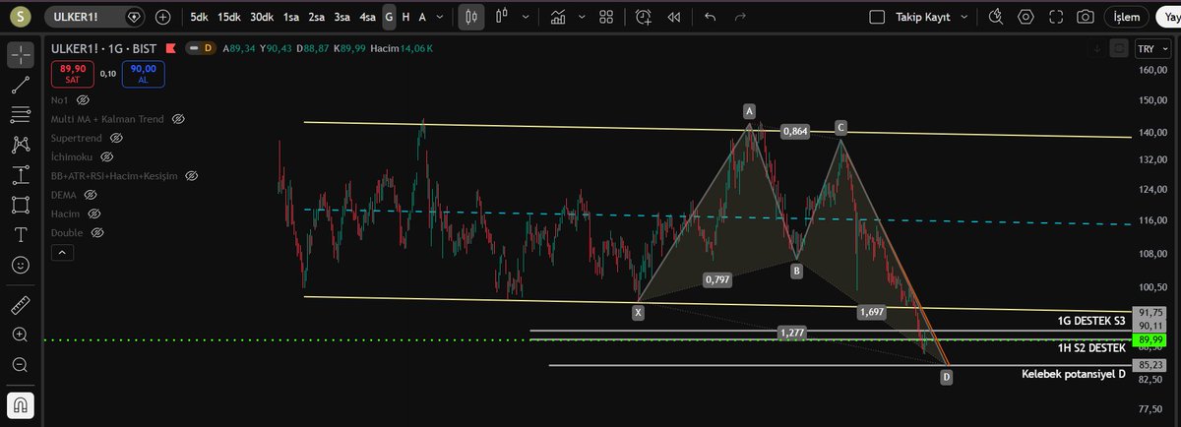Switch to the 4sa interval
The width and height of the screenshot is (1181, 427).
click(x=367, y=17)
